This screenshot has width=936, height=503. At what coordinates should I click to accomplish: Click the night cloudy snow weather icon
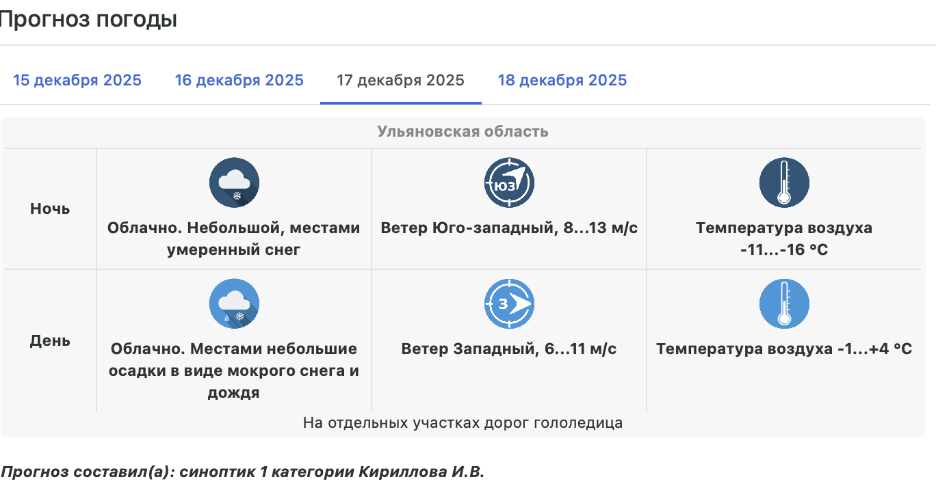[234, 182]
